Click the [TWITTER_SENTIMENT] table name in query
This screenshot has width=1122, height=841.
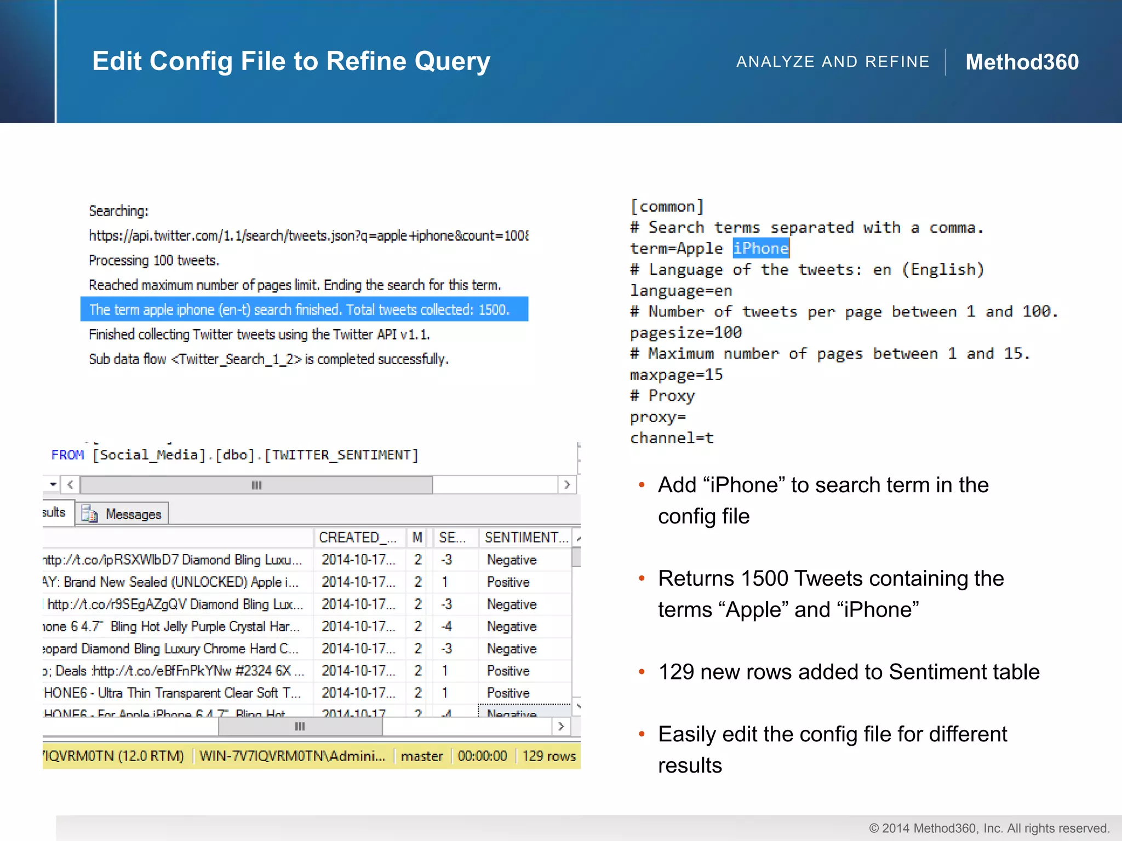point(341,455)
